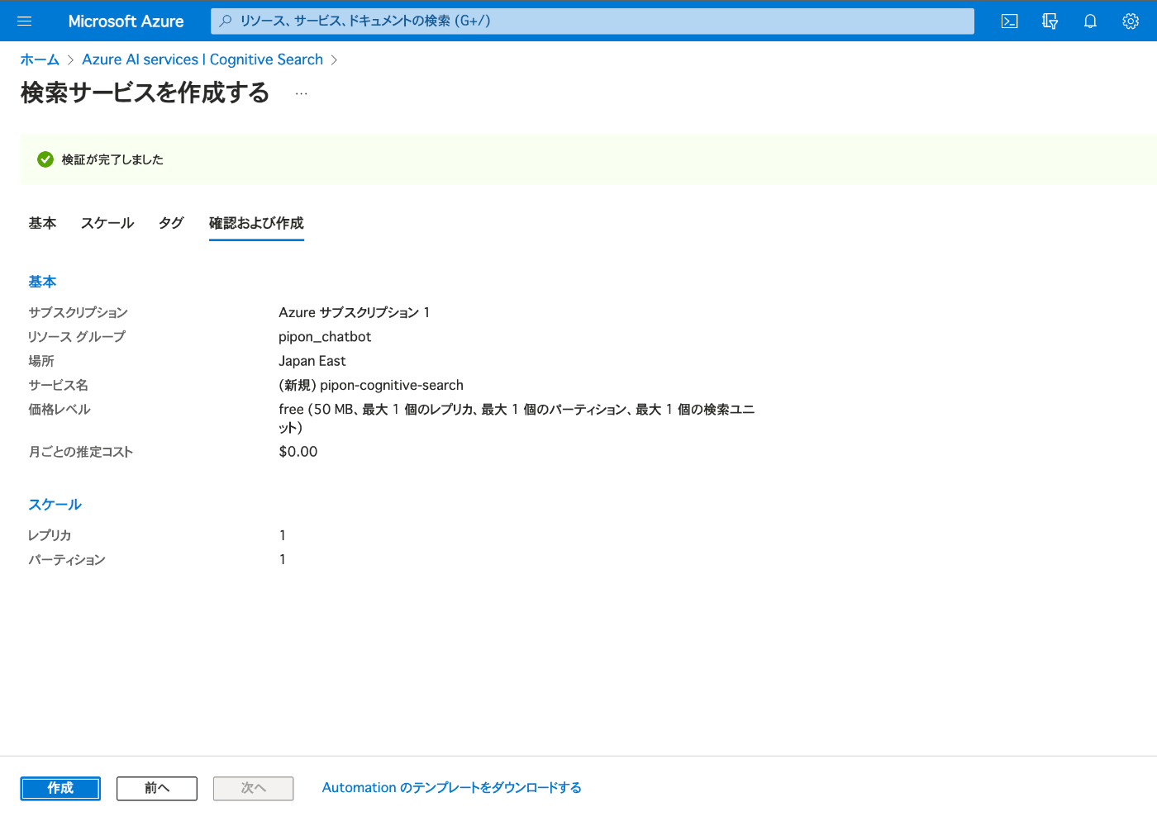Select the '$0.00' estimated cost value
This screenshot has width=1157, height=821.
point(298,452)
